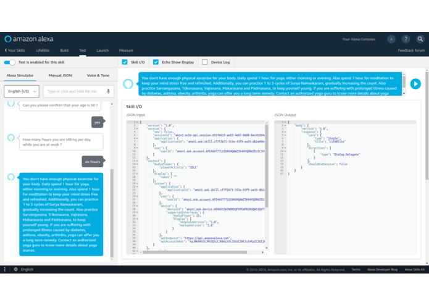429x305 pixels.
Task: Switch to the Launch tab
Action: [102, 51]
